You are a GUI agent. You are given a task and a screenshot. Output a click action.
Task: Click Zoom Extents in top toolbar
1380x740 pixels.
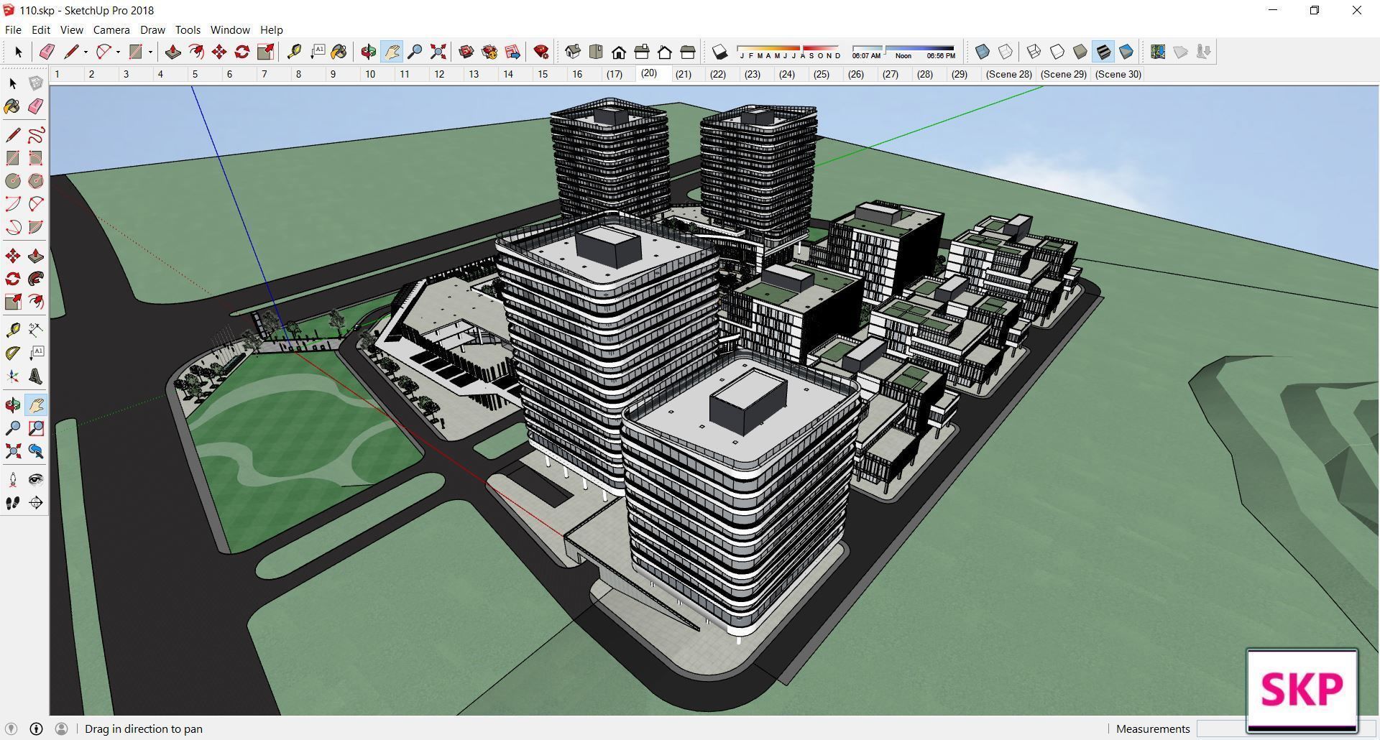438,52
